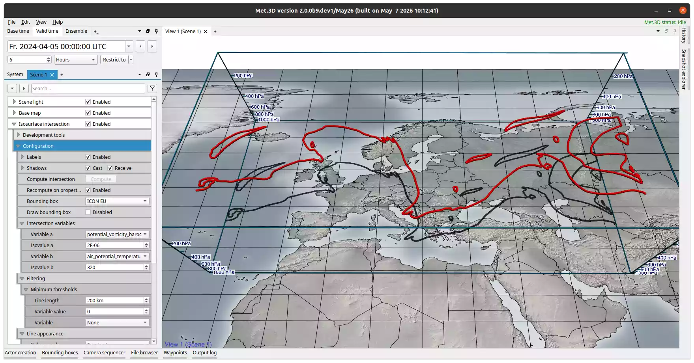694x363 pixels.
Task: Collapse Line appearance group
Action: point(22,333)
